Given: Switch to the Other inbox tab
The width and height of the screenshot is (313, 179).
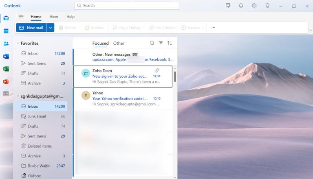Looking at the screenshot, I should [x=119, y=43].
